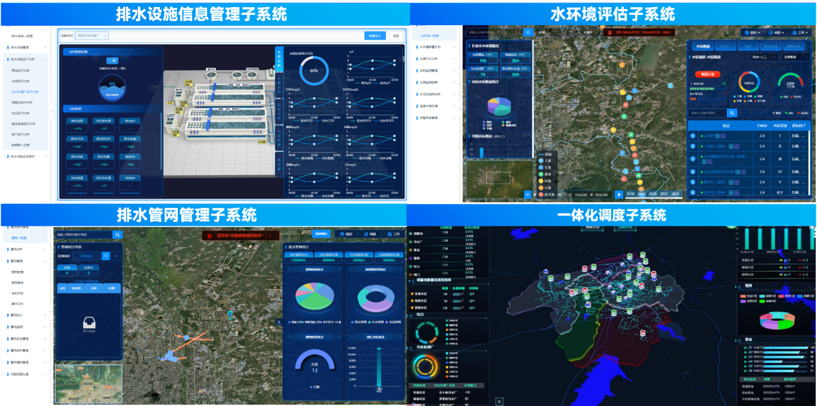Image resolution: width=817 pixels, height=406 pixels.
Task: Select year 2018 on the timeline
Action: (x=630, y=194)
